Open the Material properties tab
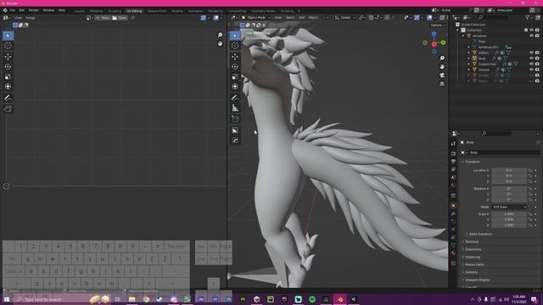This screenshot has width=543, height=305. (453, 253)
